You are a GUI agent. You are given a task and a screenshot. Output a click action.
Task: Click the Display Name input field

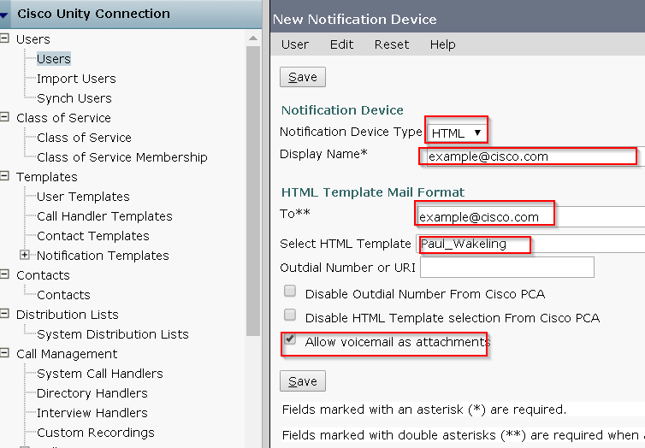tap(536, 156)
